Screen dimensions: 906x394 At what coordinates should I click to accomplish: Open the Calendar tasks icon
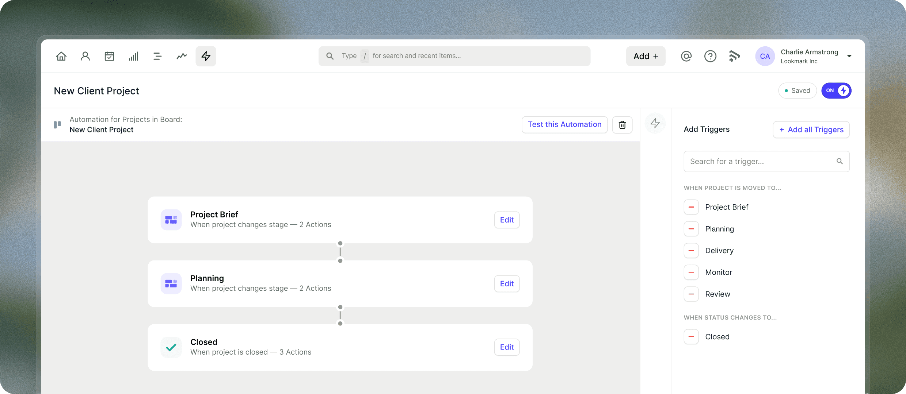point(109,56)
